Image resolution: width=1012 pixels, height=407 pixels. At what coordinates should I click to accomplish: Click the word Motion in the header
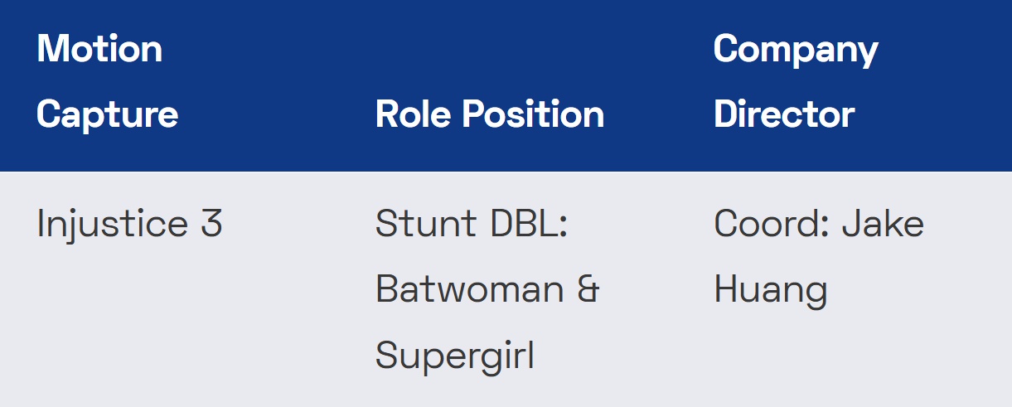(99, 49)
